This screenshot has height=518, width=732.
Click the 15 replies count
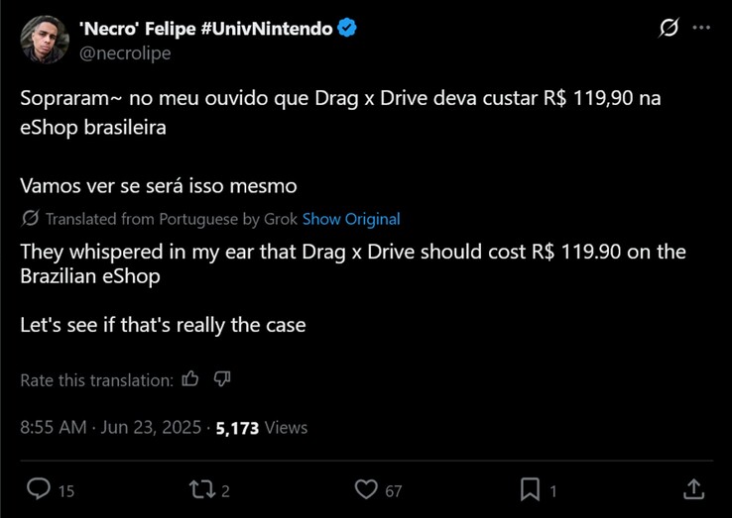(65, 490)
